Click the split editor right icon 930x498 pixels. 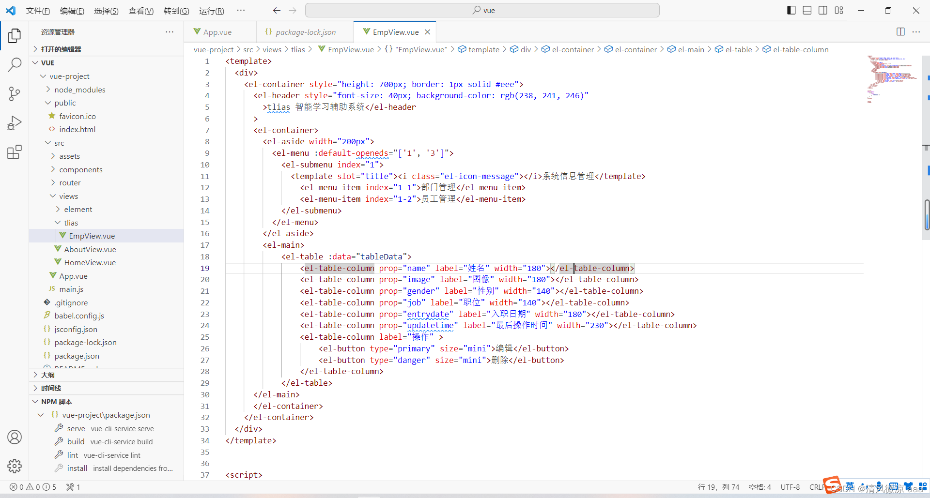tap(900, 31)
